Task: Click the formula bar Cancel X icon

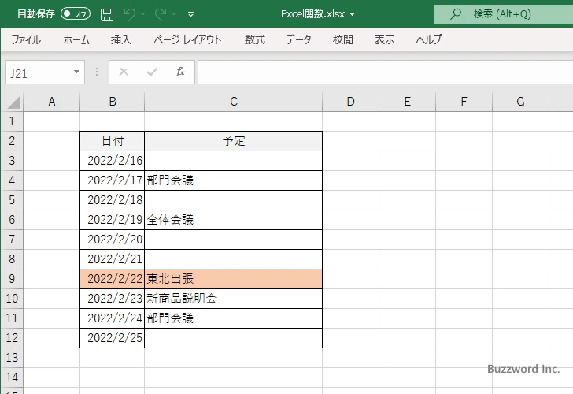Action: 124,72
